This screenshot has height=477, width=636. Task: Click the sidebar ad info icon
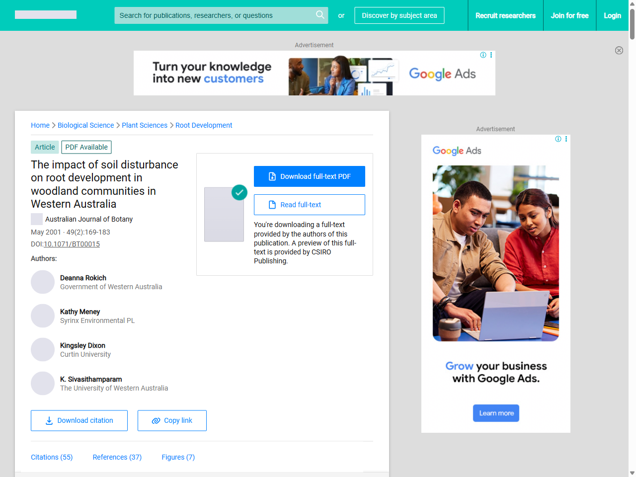coord(558,139)
